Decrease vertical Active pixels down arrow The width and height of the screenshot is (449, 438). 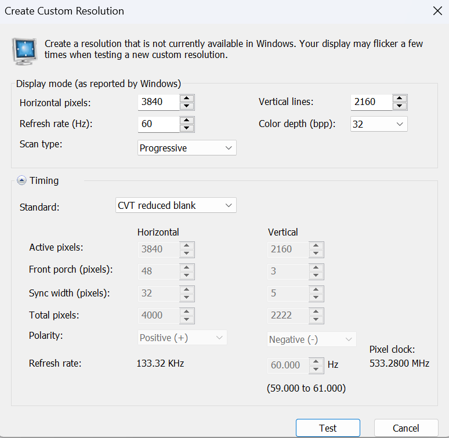coord(316,254)
